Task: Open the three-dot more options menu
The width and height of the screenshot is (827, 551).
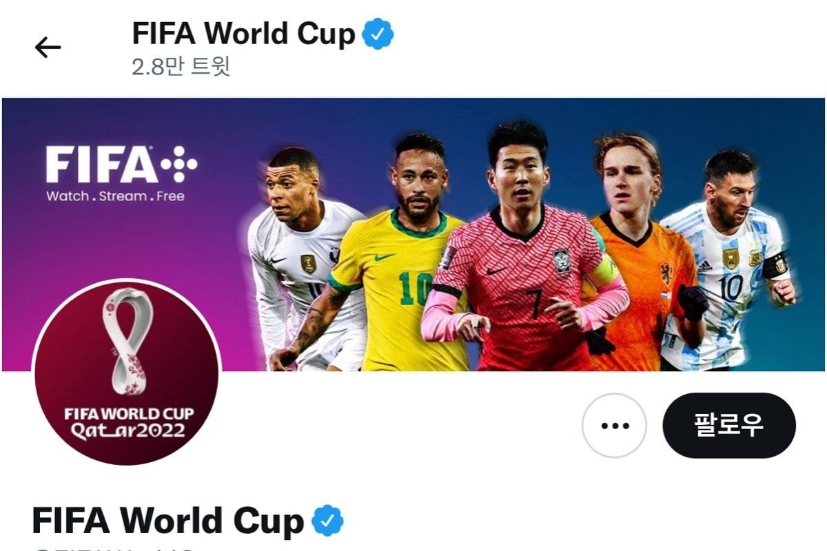Action: [x=614, y=426]
